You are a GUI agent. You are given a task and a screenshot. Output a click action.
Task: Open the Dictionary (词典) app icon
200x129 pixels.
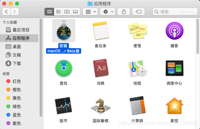100,68
